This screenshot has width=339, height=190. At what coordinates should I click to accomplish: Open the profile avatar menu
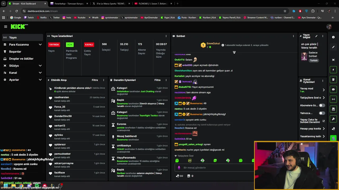click(329, 27)
